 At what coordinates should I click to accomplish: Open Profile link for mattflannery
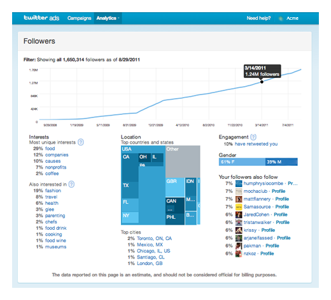coord(282,199)
